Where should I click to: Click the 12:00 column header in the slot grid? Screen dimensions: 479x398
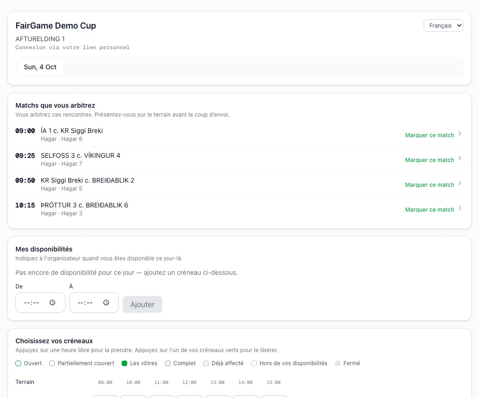[189, 383]
